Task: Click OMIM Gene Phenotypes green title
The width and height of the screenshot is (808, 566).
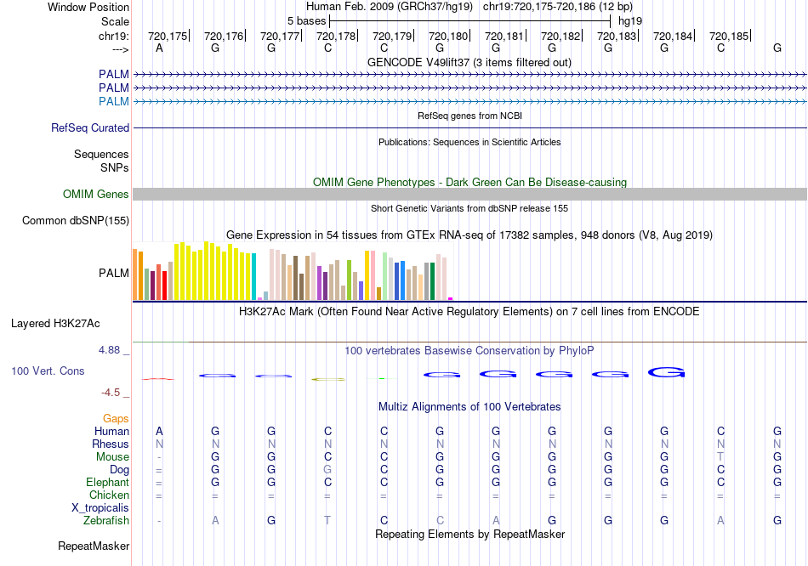Action: pos(469,183)
